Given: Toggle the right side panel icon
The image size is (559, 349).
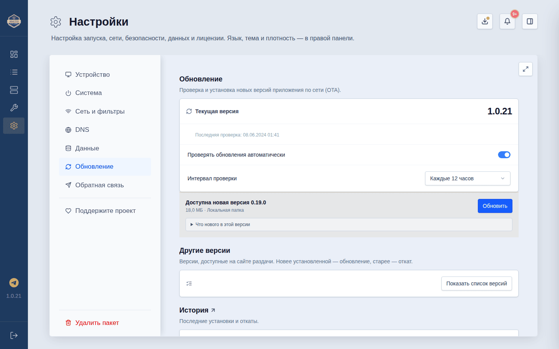Looking at the screenshot, I should (x=530, y=21).
